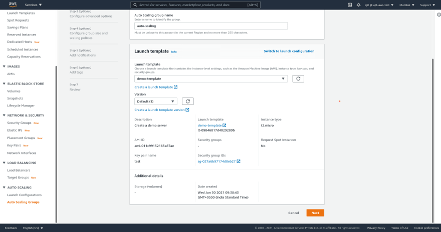The height and width of the screenshot is (232, 441).
Task: Switch to launch configuration link
Action: pos(289,51)
